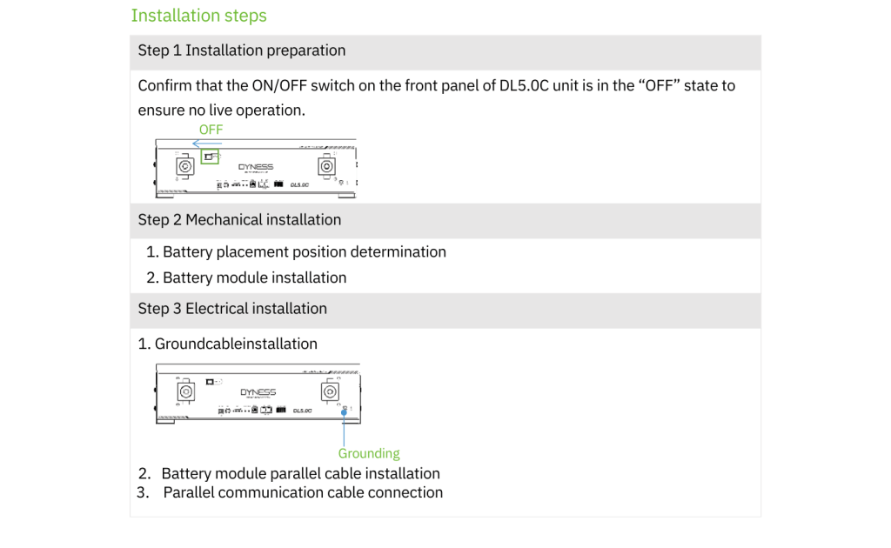Click Battery placement position determination item
The width and height of the screenshot is (891, 548).
304,252
